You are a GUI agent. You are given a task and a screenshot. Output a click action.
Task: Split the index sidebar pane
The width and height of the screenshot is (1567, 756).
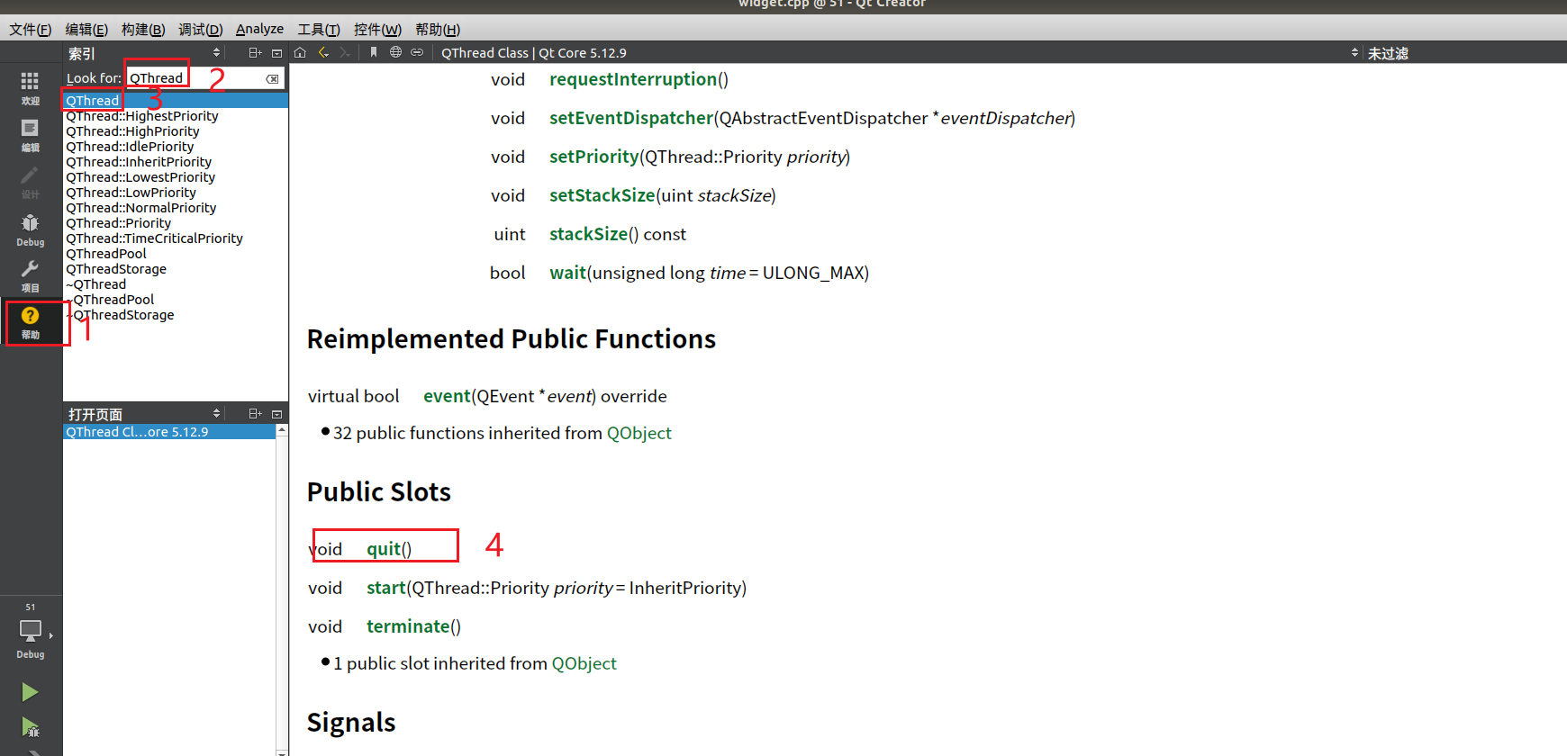click(x=255, y=53)
